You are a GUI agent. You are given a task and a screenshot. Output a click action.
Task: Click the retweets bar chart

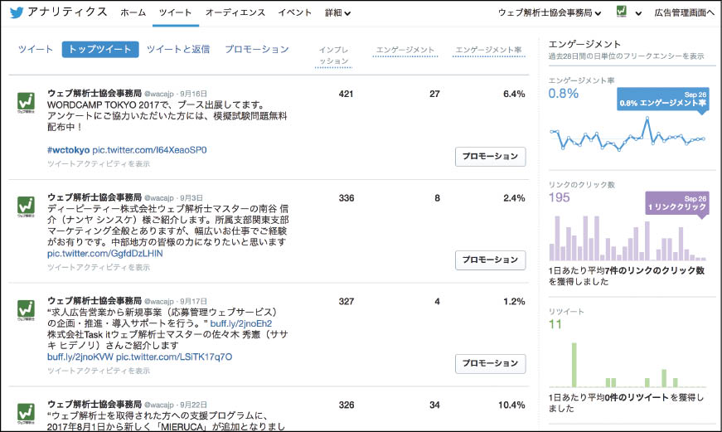628,365
